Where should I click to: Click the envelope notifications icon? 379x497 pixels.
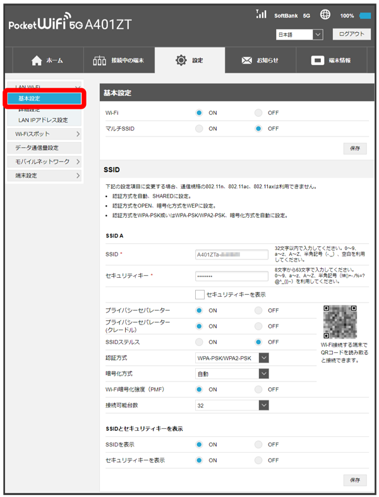(247, 61)
